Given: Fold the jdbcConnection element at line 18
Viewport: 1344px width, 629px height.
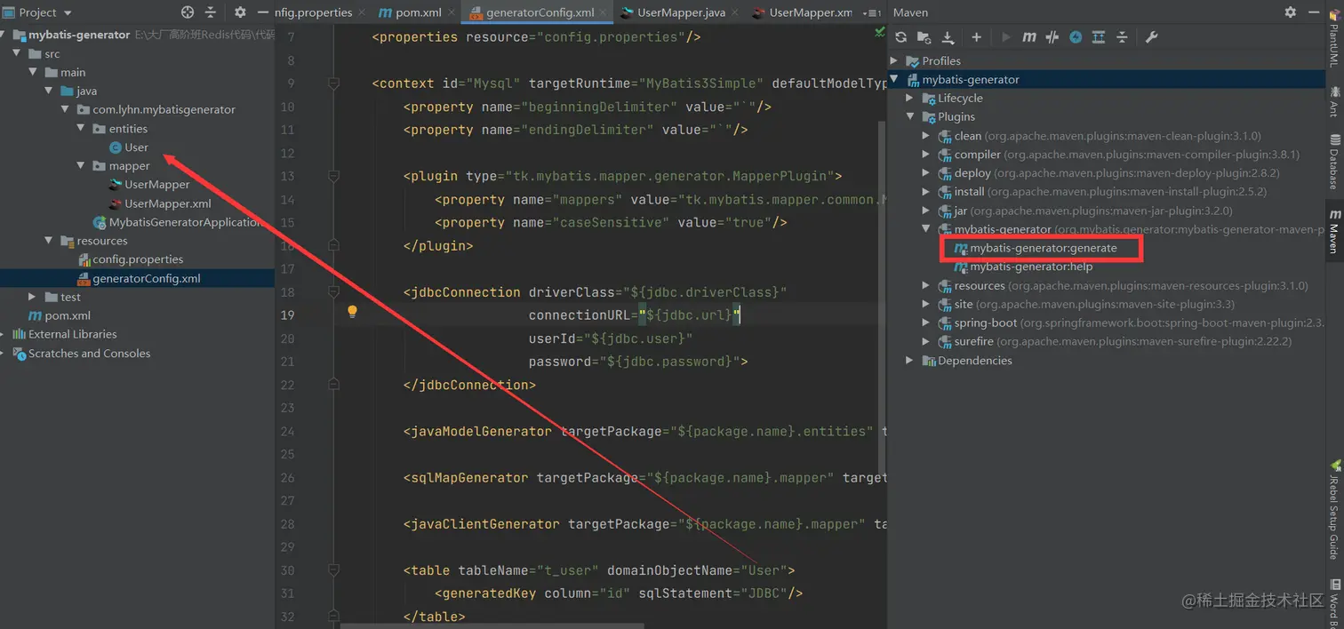Looking at the screenshot, I should [x=334, y=291].
